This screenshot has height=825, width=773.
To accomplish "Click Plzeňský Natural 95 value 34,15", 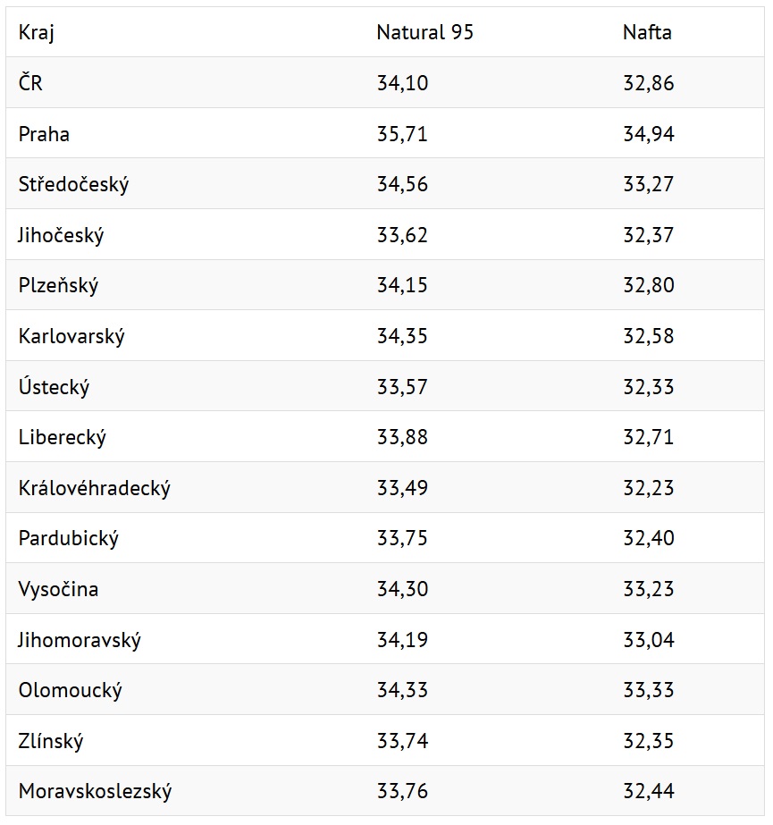I will tap(402, 285).
